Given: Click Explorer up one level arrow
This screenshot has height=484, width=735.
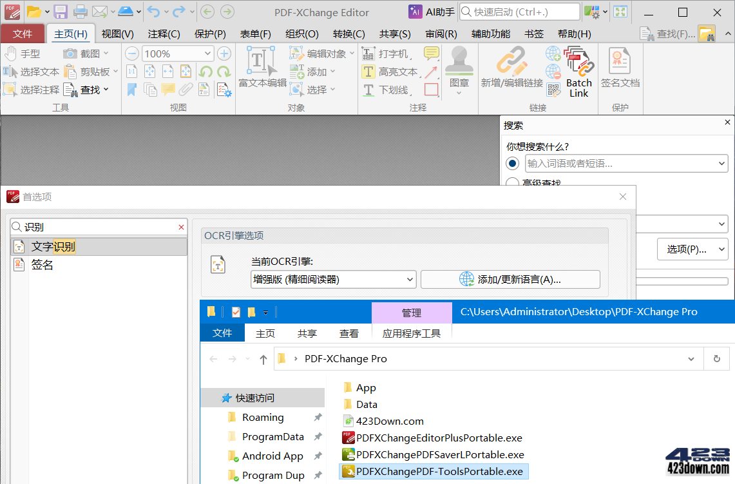Looking at the screenshot, I should click(x=263, y=359).
